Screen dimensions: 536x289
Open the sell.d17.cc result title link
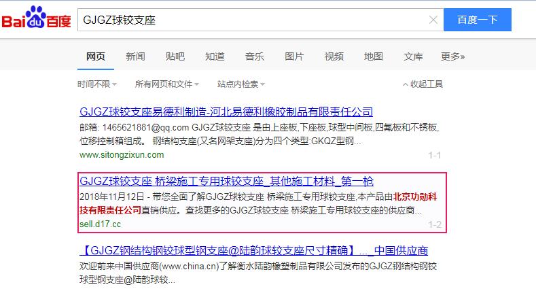(226, 182)
